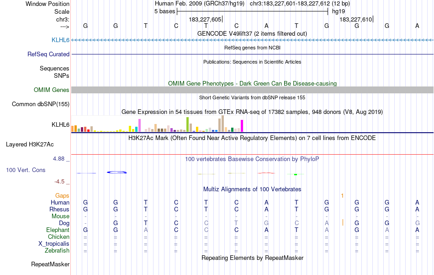Select the Mouse alignment row label
The height and width of the screenshot is (275, 434).
[x=61, y=216]
